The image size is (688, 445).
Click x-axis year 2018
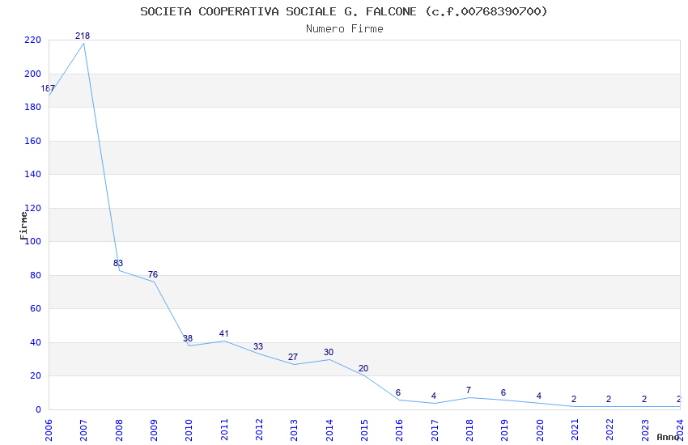[x=469, y=430]
